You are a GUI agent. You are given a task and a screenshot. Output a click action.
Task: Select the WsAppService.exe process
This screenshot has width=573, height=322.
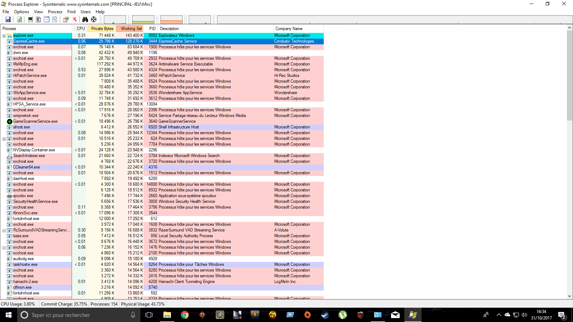point(29,93)
